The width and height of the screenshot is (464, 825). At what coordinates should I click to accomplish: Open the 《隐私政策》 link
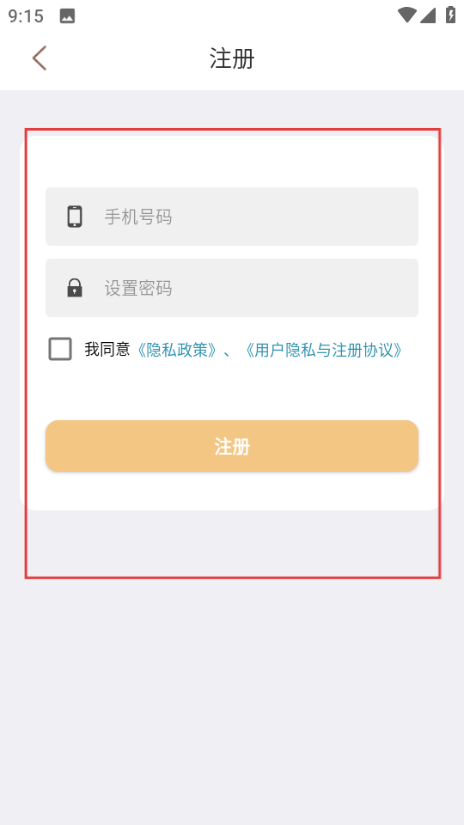pos(177,350)
